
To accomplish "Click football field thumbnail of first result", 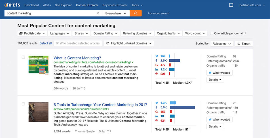I will point(38,65).
